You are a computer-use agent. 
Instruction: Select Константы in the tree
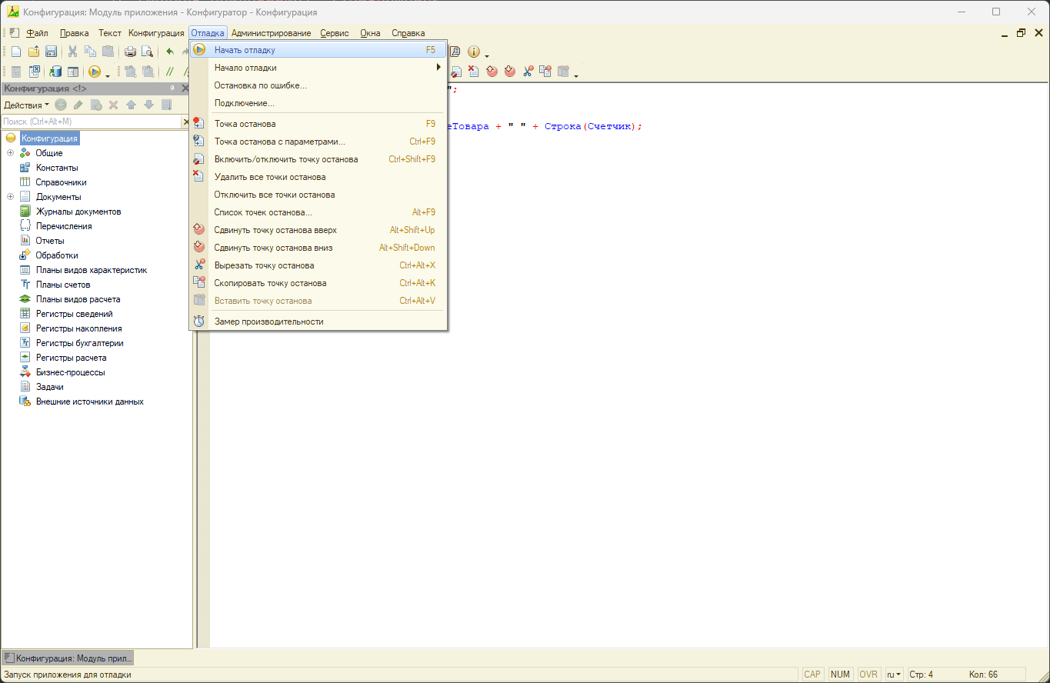(x=57, y=168)
